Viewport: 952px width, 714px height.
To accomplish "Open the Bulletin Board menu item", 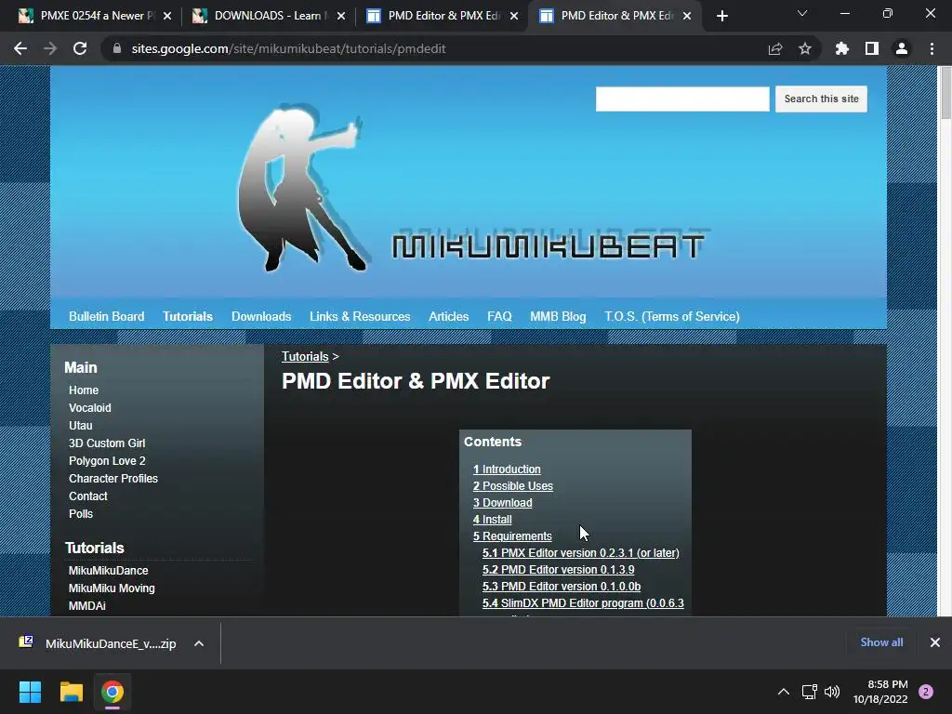I will (106, 316).
